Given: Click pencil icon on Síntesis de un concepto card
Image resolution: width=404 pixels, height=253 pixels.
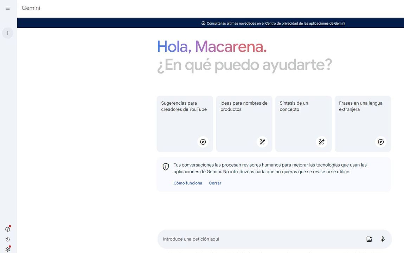Looking at the screenshot, I should 322,142.
